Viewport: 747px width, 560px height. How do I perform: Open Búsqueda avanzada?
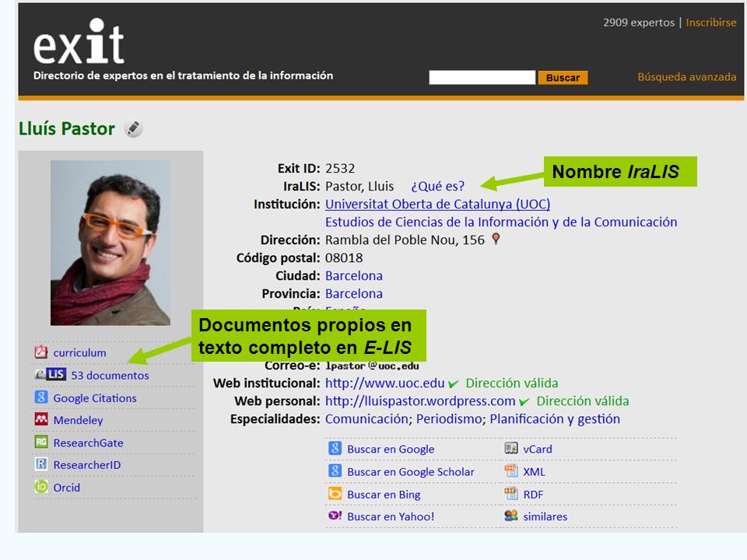(x=686, y=77)
